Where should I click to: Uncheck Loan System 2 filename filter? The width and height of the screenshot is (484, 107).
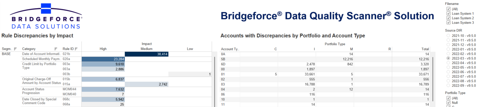coord(449,18)
